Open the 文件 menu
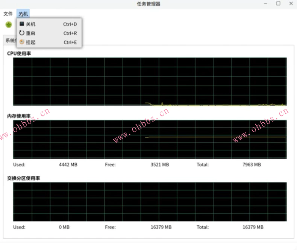 coord(8,14)
